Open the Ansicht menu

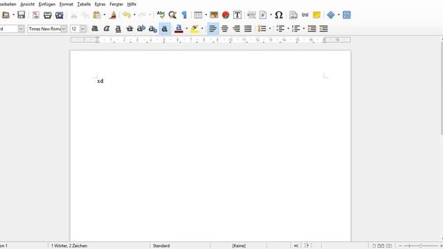pyautogui.click(x=28, y=4)
